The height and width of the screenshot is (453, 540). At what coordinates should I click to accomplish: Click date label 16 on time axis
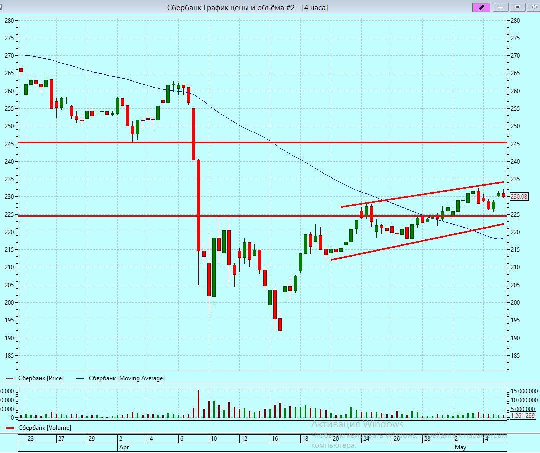tap(274, 439)
